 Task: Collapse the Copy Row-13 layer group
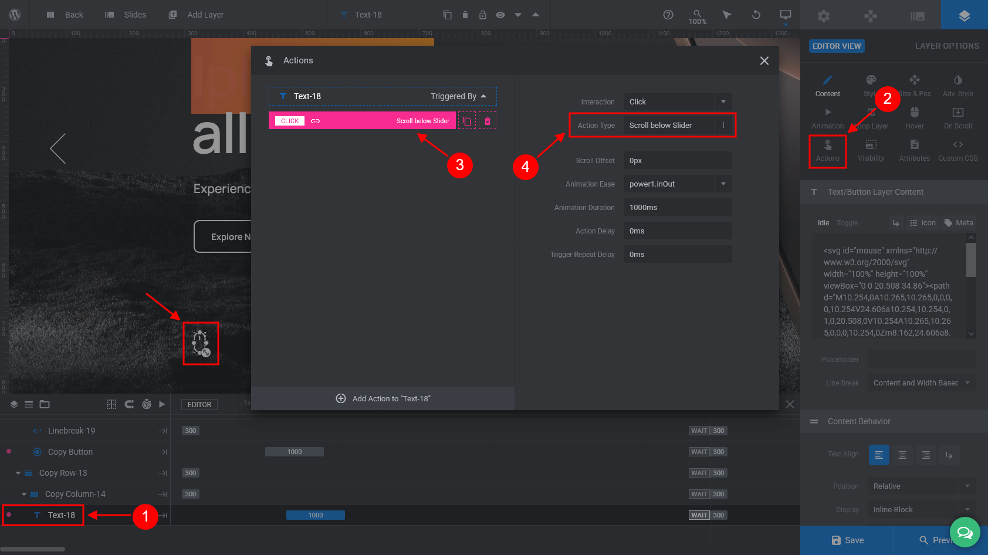[x=18, y=473]
